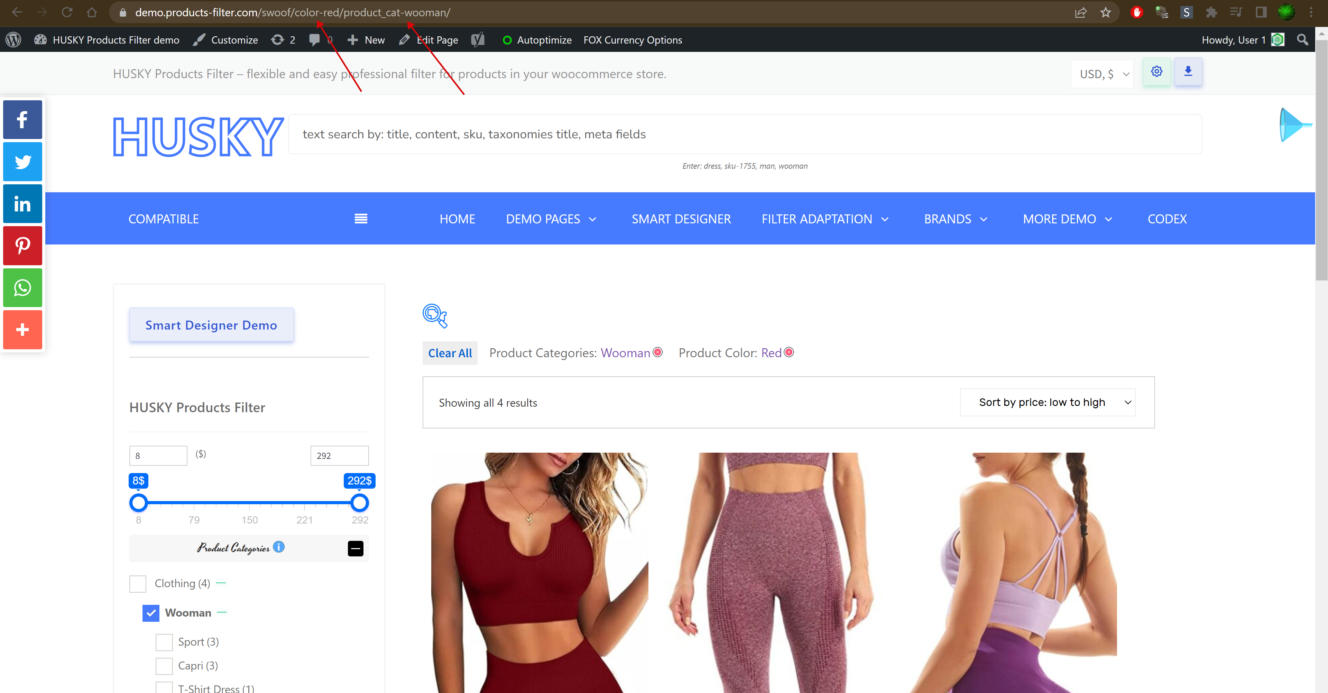Click the download arrow icon button
This screenshot has height=693, width=1328.
click(x=1188, y=72)
